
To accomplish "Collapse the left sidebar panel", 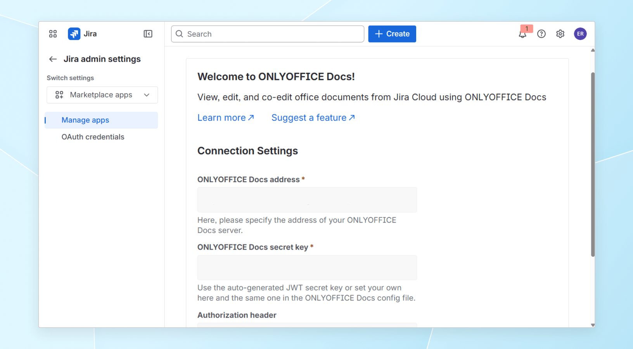I will [148, 34].
